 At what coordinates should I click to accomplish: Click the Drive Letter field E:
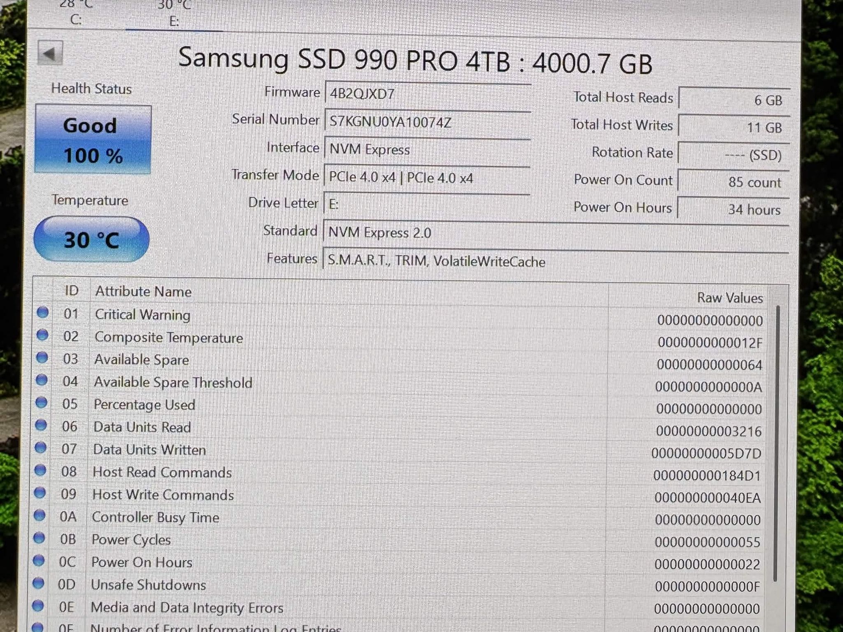pyautogui.click(x=427, y=204)
